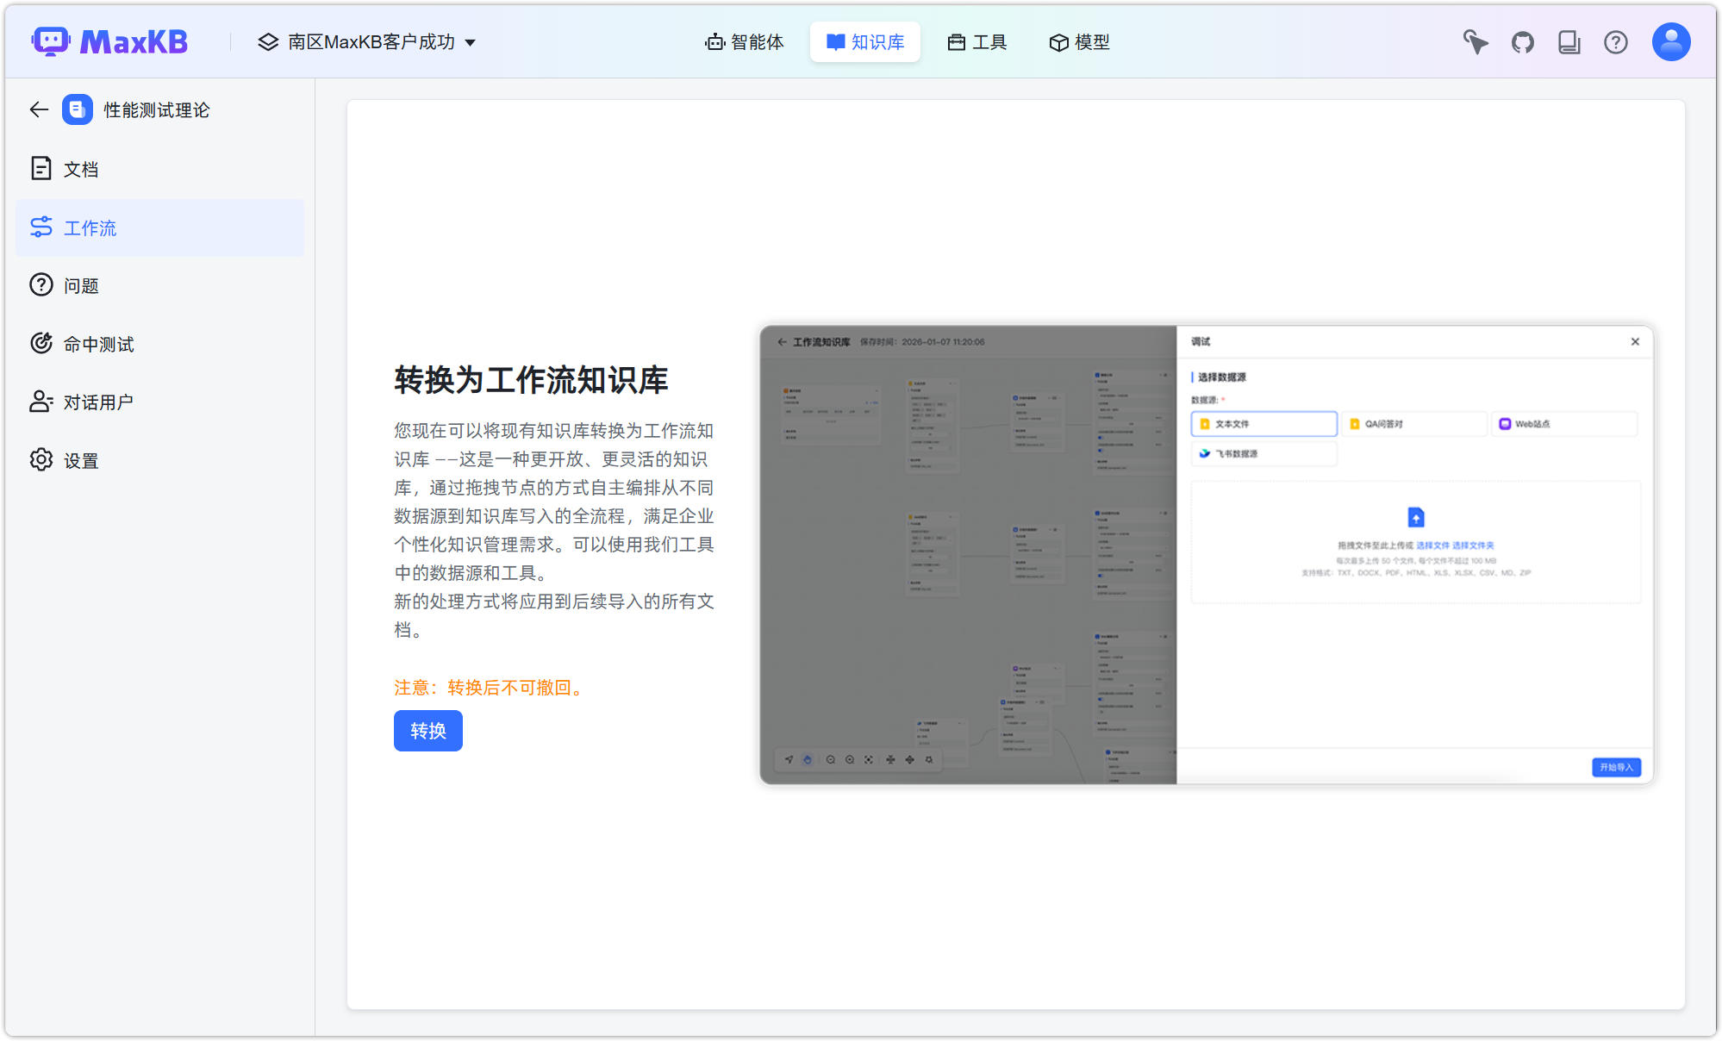Open the GitHub repository icon

pyautogui.click(x=1522, y=41)
